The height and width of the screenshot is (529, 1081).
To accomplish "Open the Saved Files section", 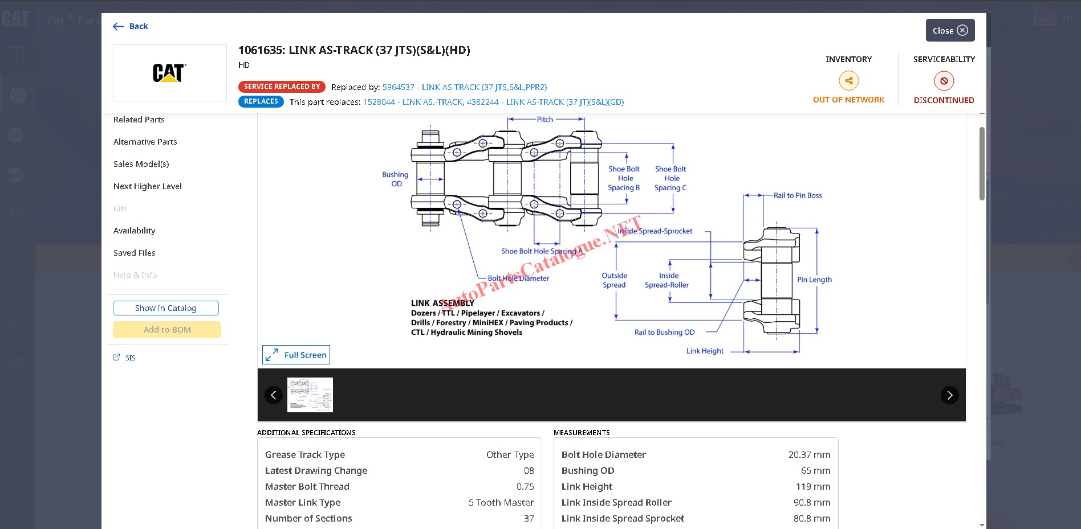I will 134,253.
